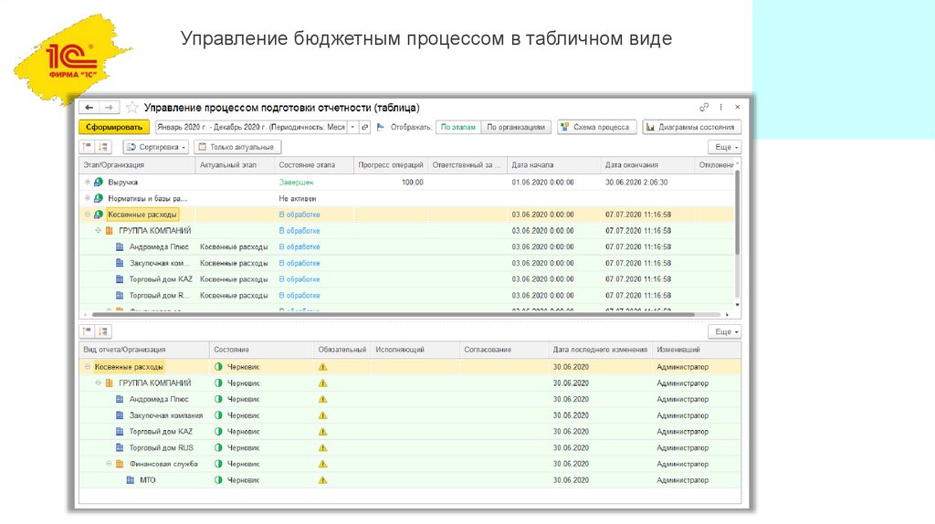Open the Сортировка dropdown
The image size is (935, 524).
[x=156, y=147]
